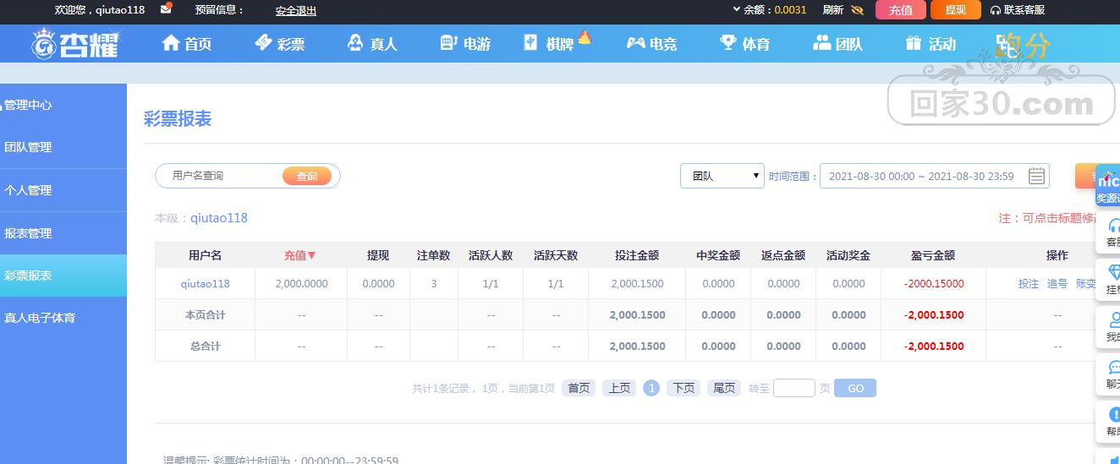Open the 彩票 lottery ticket icon
Viewport: 1120px width, 464px height.
click(x=263, y=42)
